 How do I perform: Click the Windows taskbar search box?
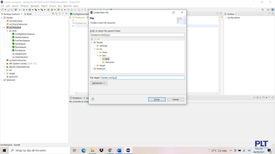click(x=39, y=150)
